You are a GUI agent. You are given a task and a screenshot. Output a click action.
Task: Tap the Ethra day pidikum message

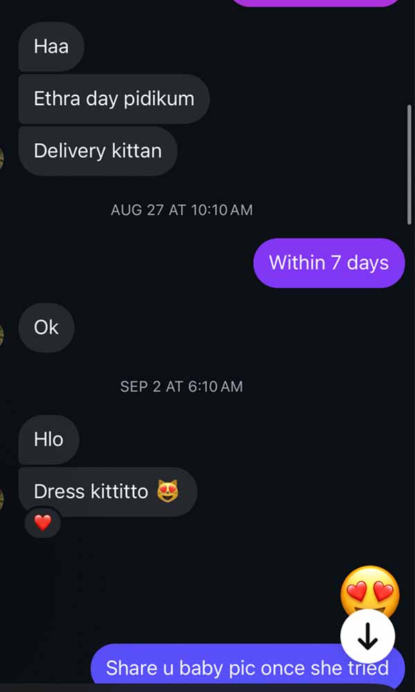pyautogui.click(x=113, y=98)
